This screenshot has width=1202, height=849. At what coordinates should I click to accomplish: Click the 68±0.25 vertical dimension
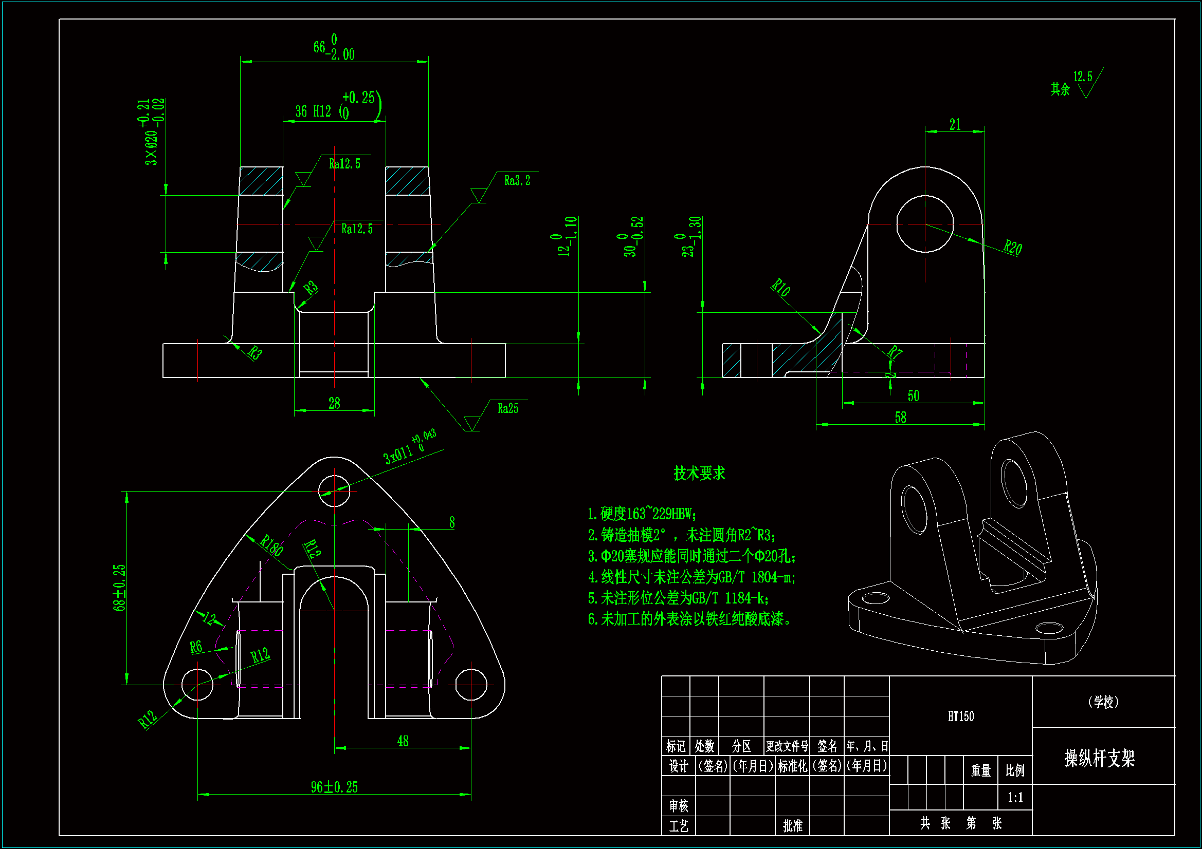pos(119,588)
